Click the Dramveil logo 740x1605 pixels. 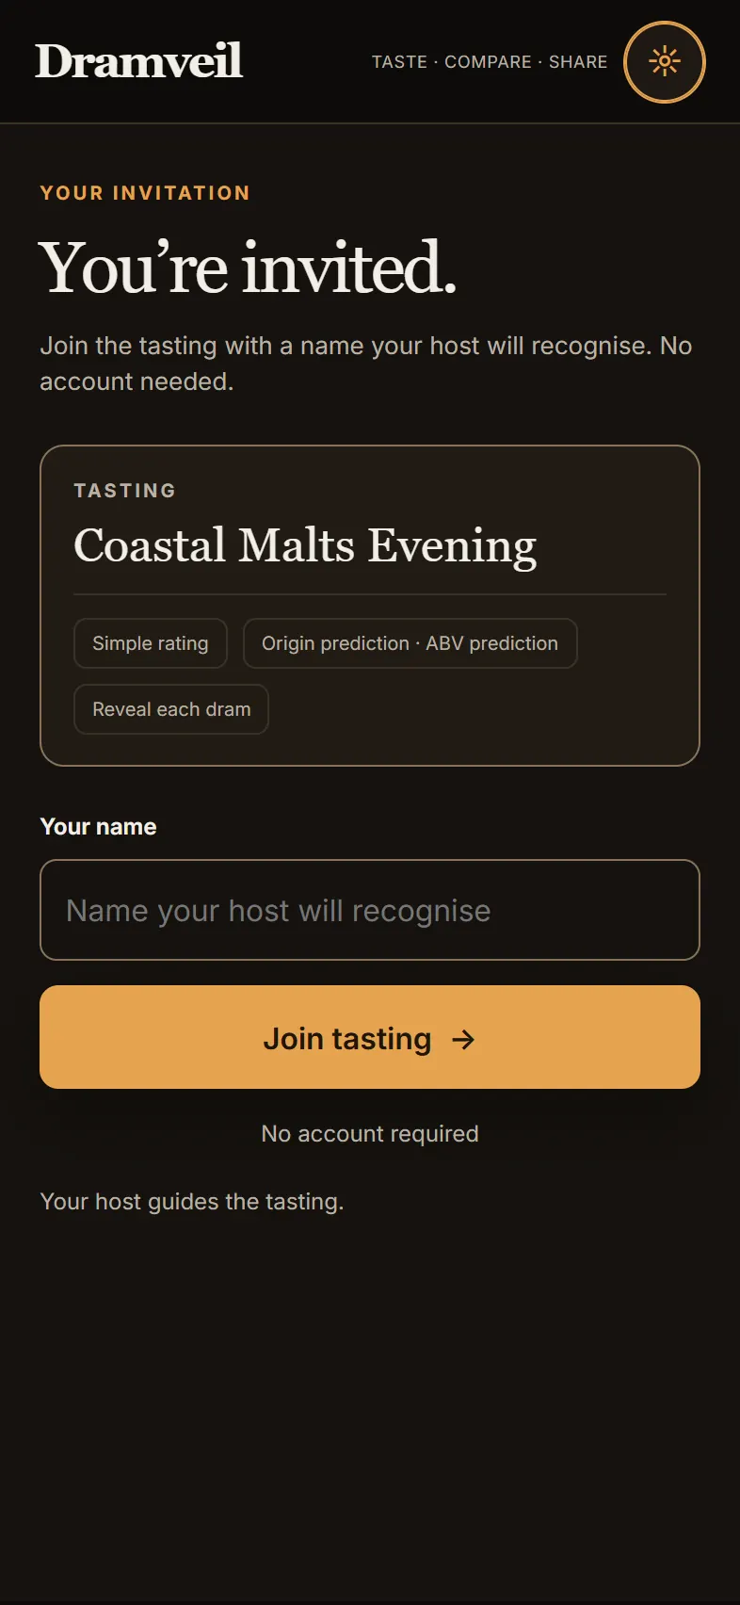point(139,61)
